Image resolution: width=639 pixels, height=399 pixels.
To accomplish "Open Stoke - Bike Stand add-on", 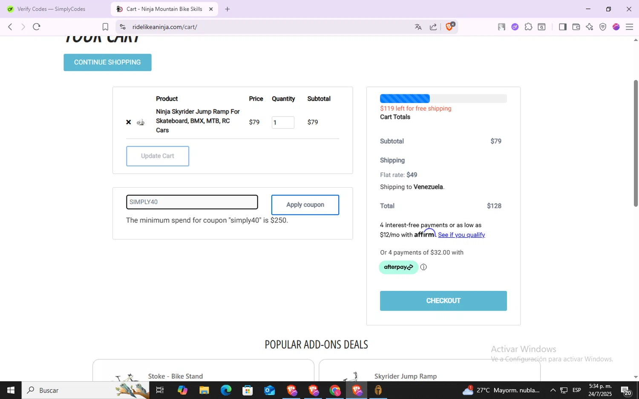I will tap(176, 376).
